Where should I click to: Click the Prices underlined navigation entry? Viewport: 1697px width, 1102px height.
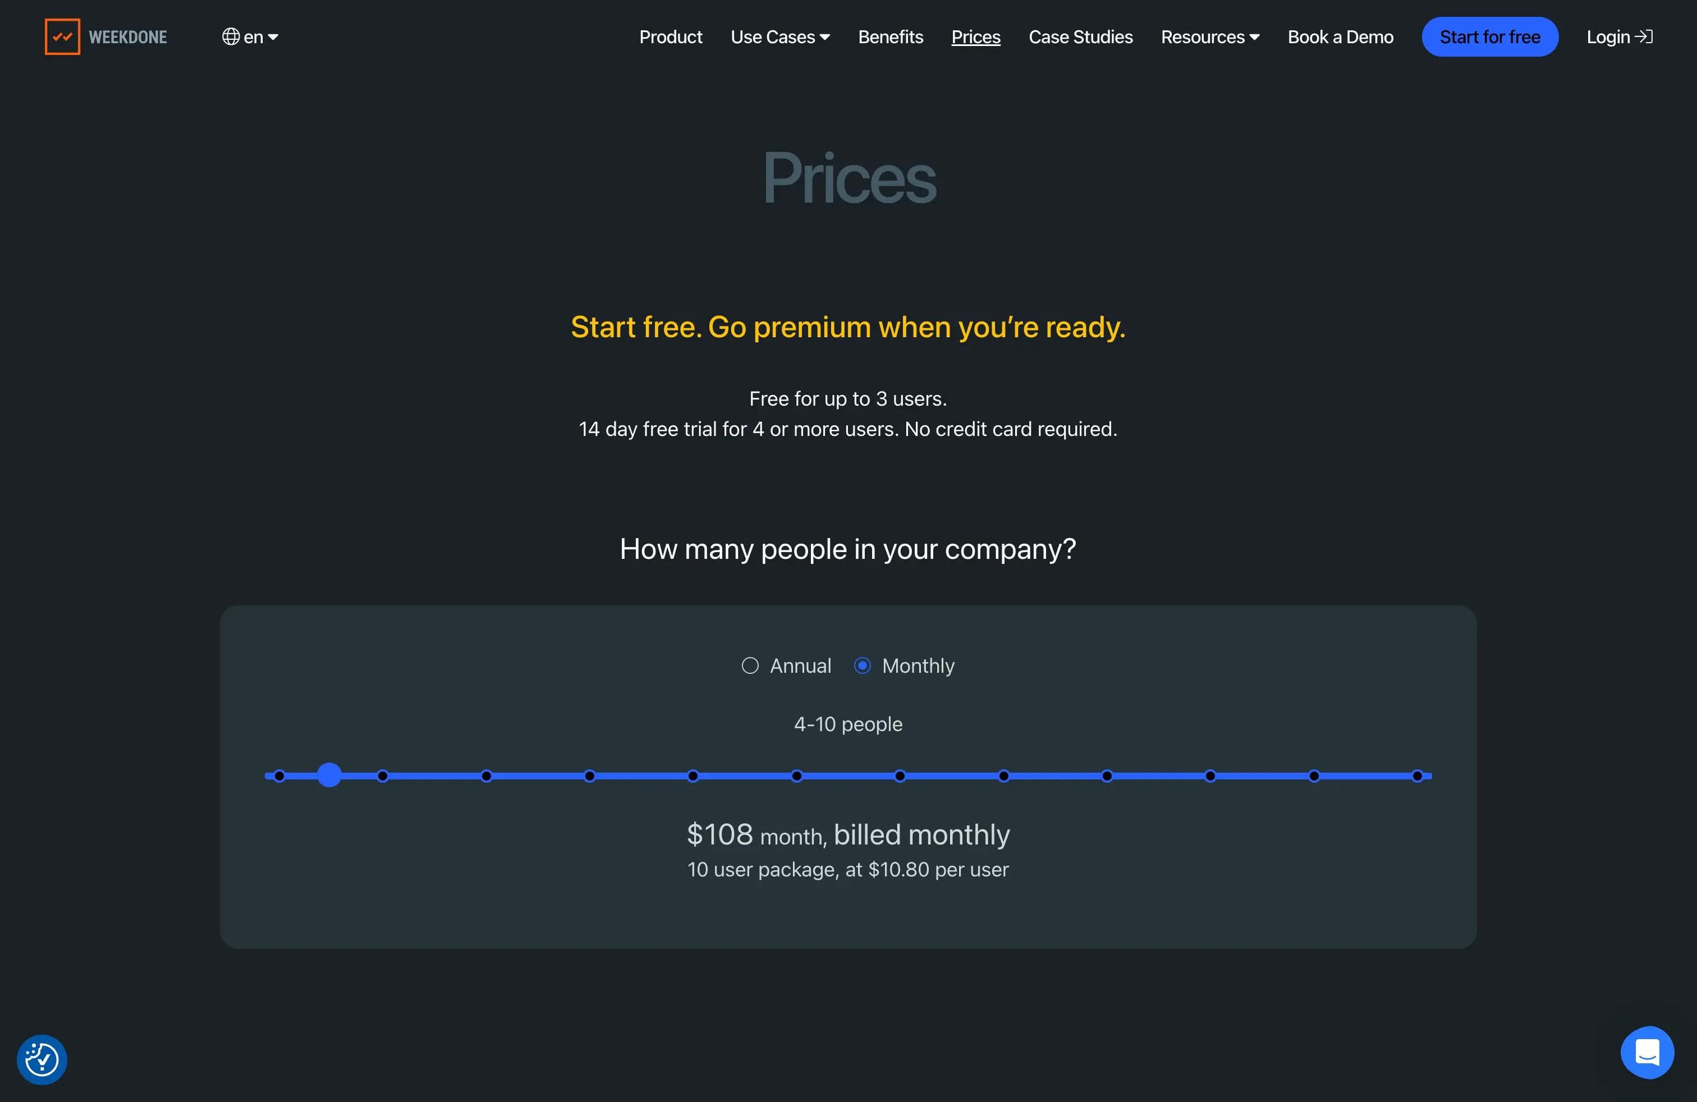975,36
